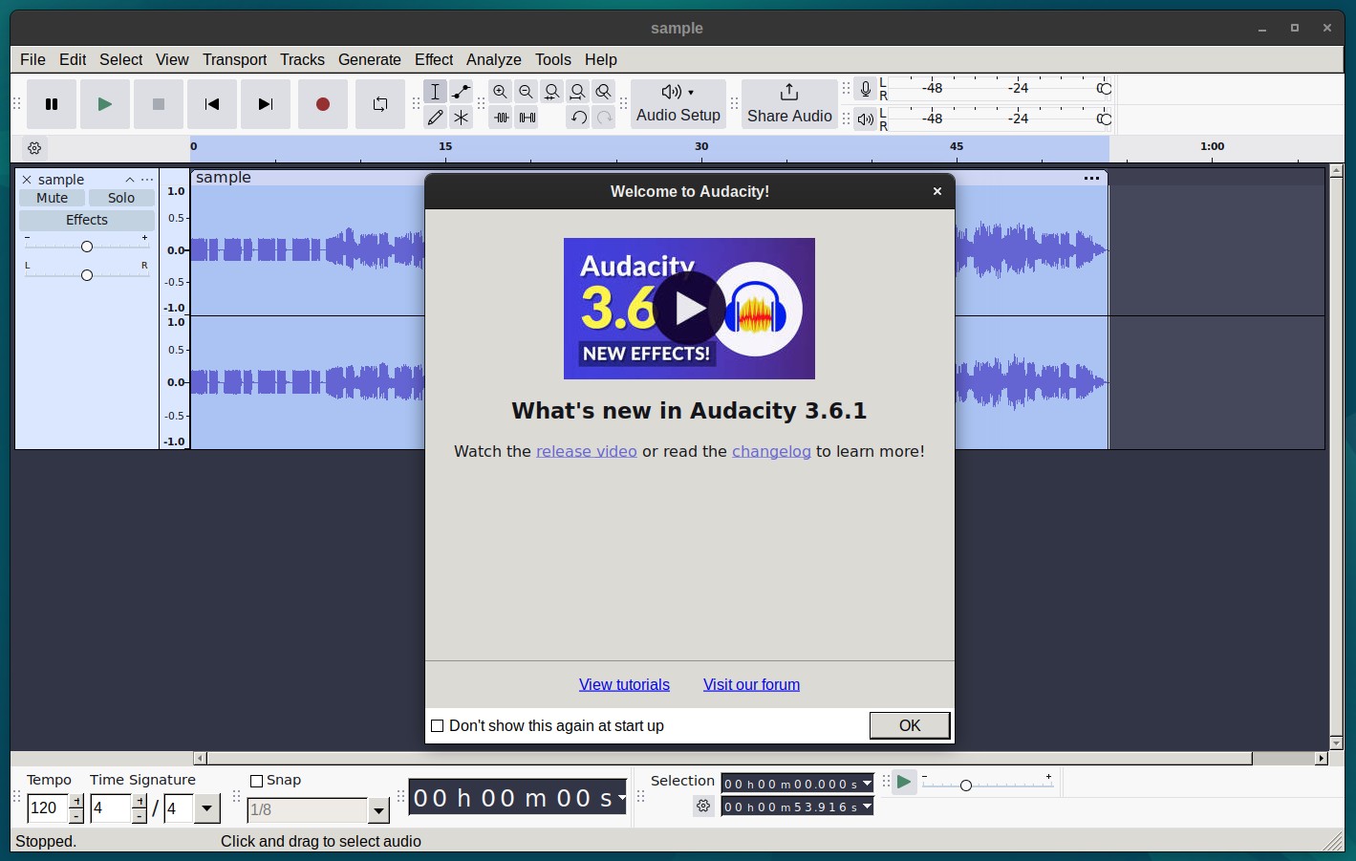1356x861 pixels.
Task: Close the Welcome to Audacity dialog
Action: 937,191
